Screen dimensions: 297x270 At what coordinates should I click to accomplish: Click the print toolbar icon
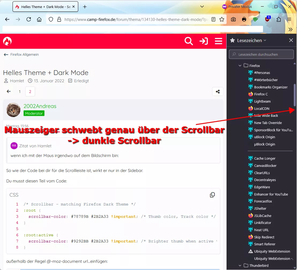pos(244,19)
